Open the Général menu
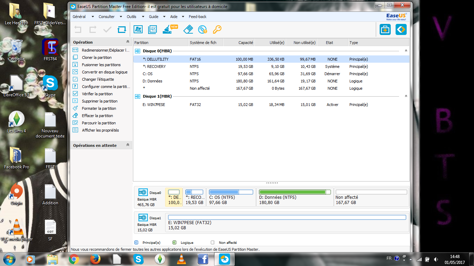This screenshot has width=474, height=266. click(79, 17)
